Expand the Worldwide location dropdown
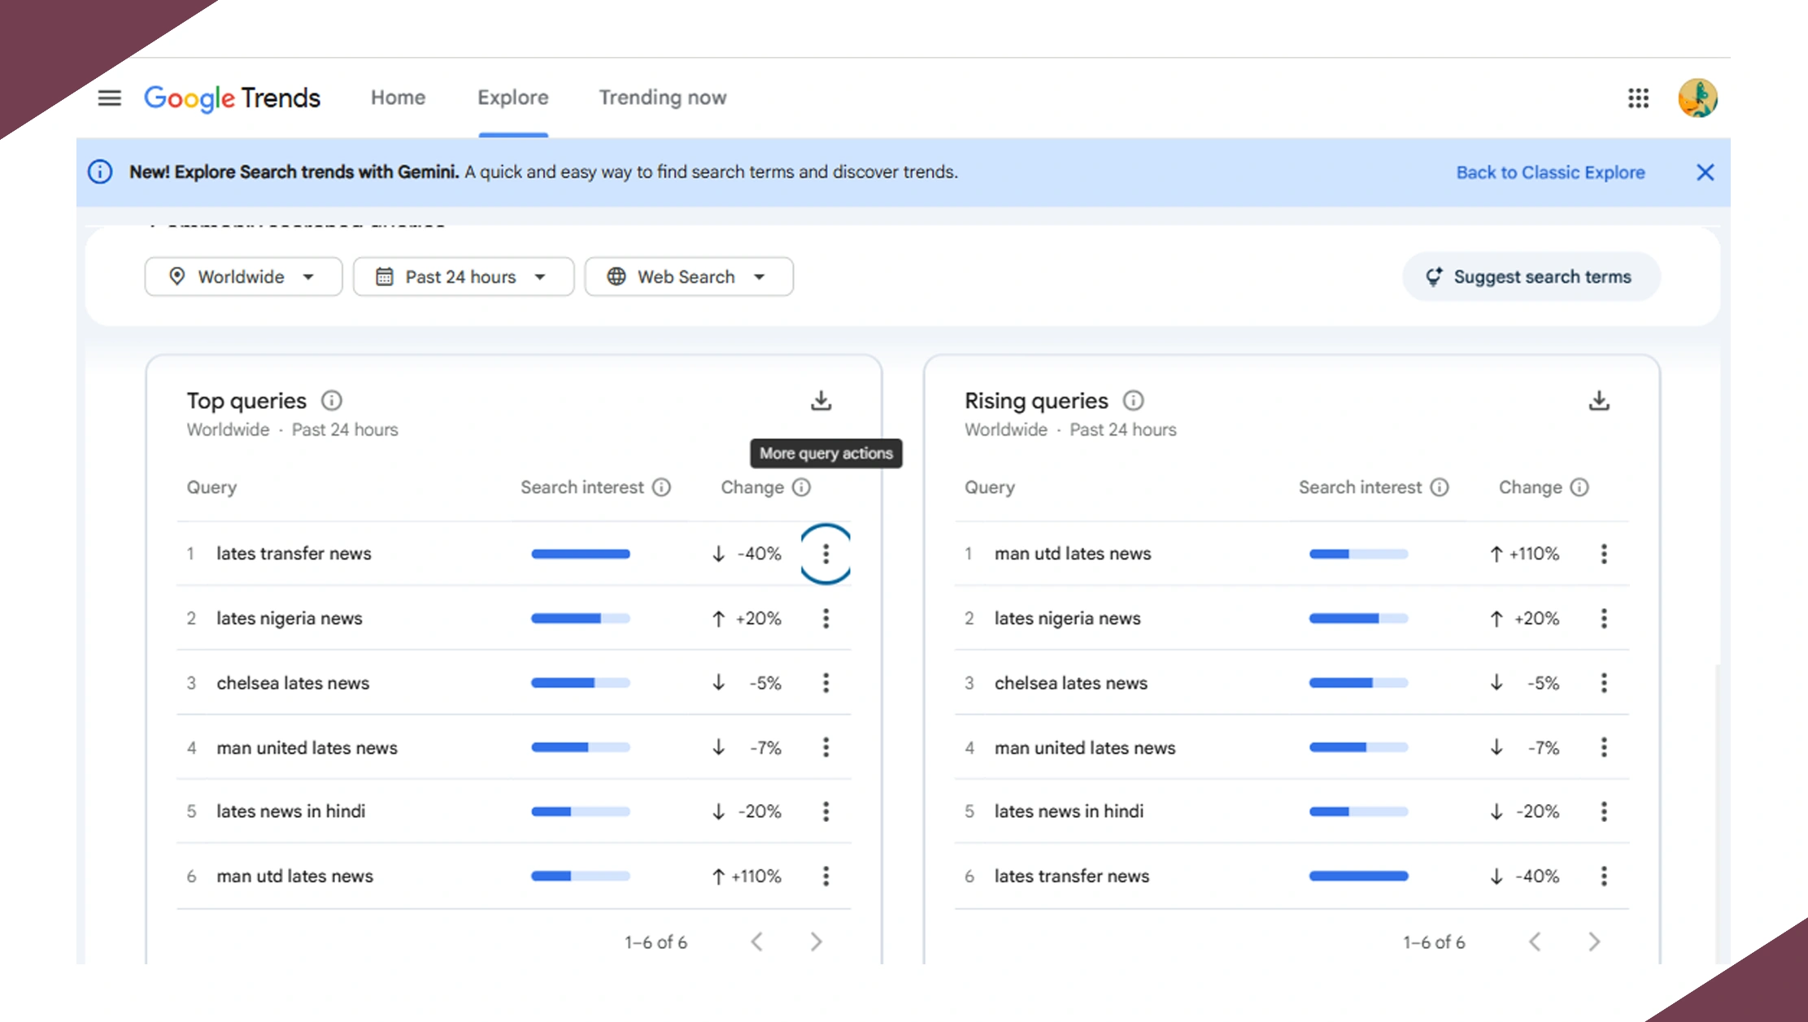 [x=243, y=277]
